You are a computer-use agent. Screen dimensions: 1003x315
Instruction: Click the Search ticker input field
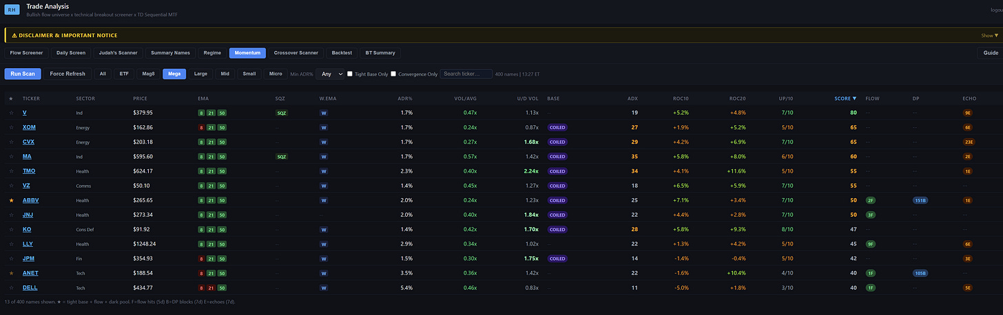click(466, 74)
